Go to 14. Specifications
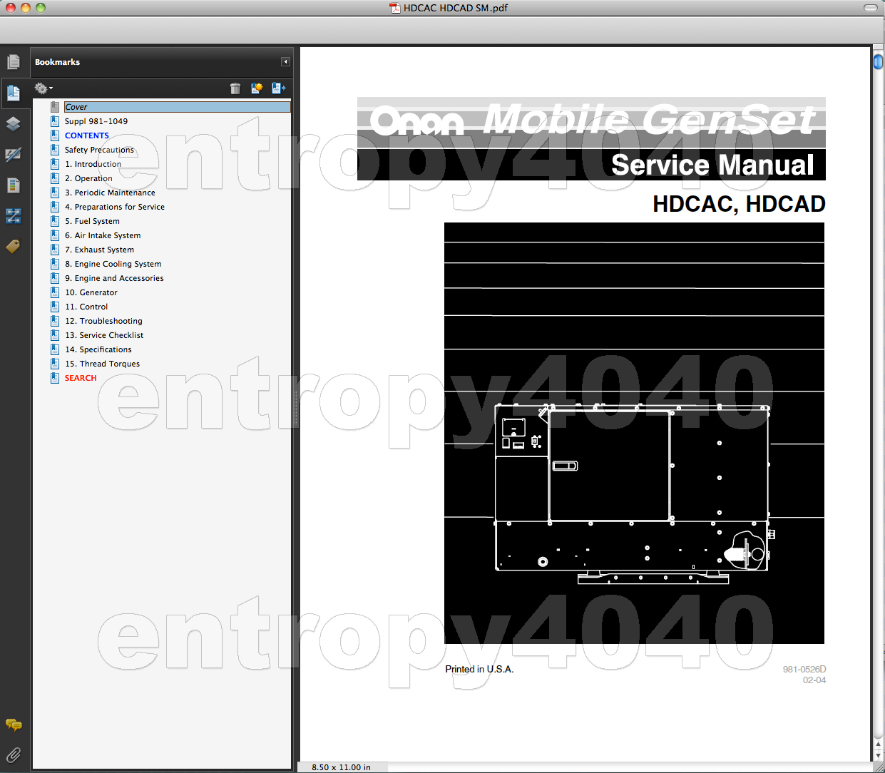 tap(98, 349)
